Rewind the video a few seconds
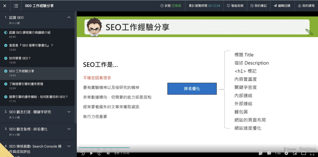Image resolution: width=318 pixels, height=157 pixels. (83, 153)
